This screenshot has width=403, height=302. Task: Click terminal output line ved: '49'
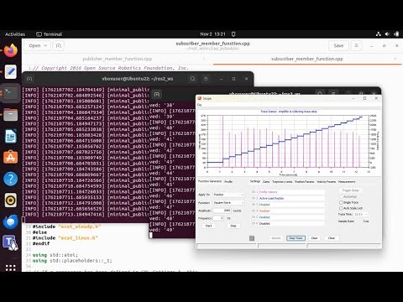click(162, 230)
